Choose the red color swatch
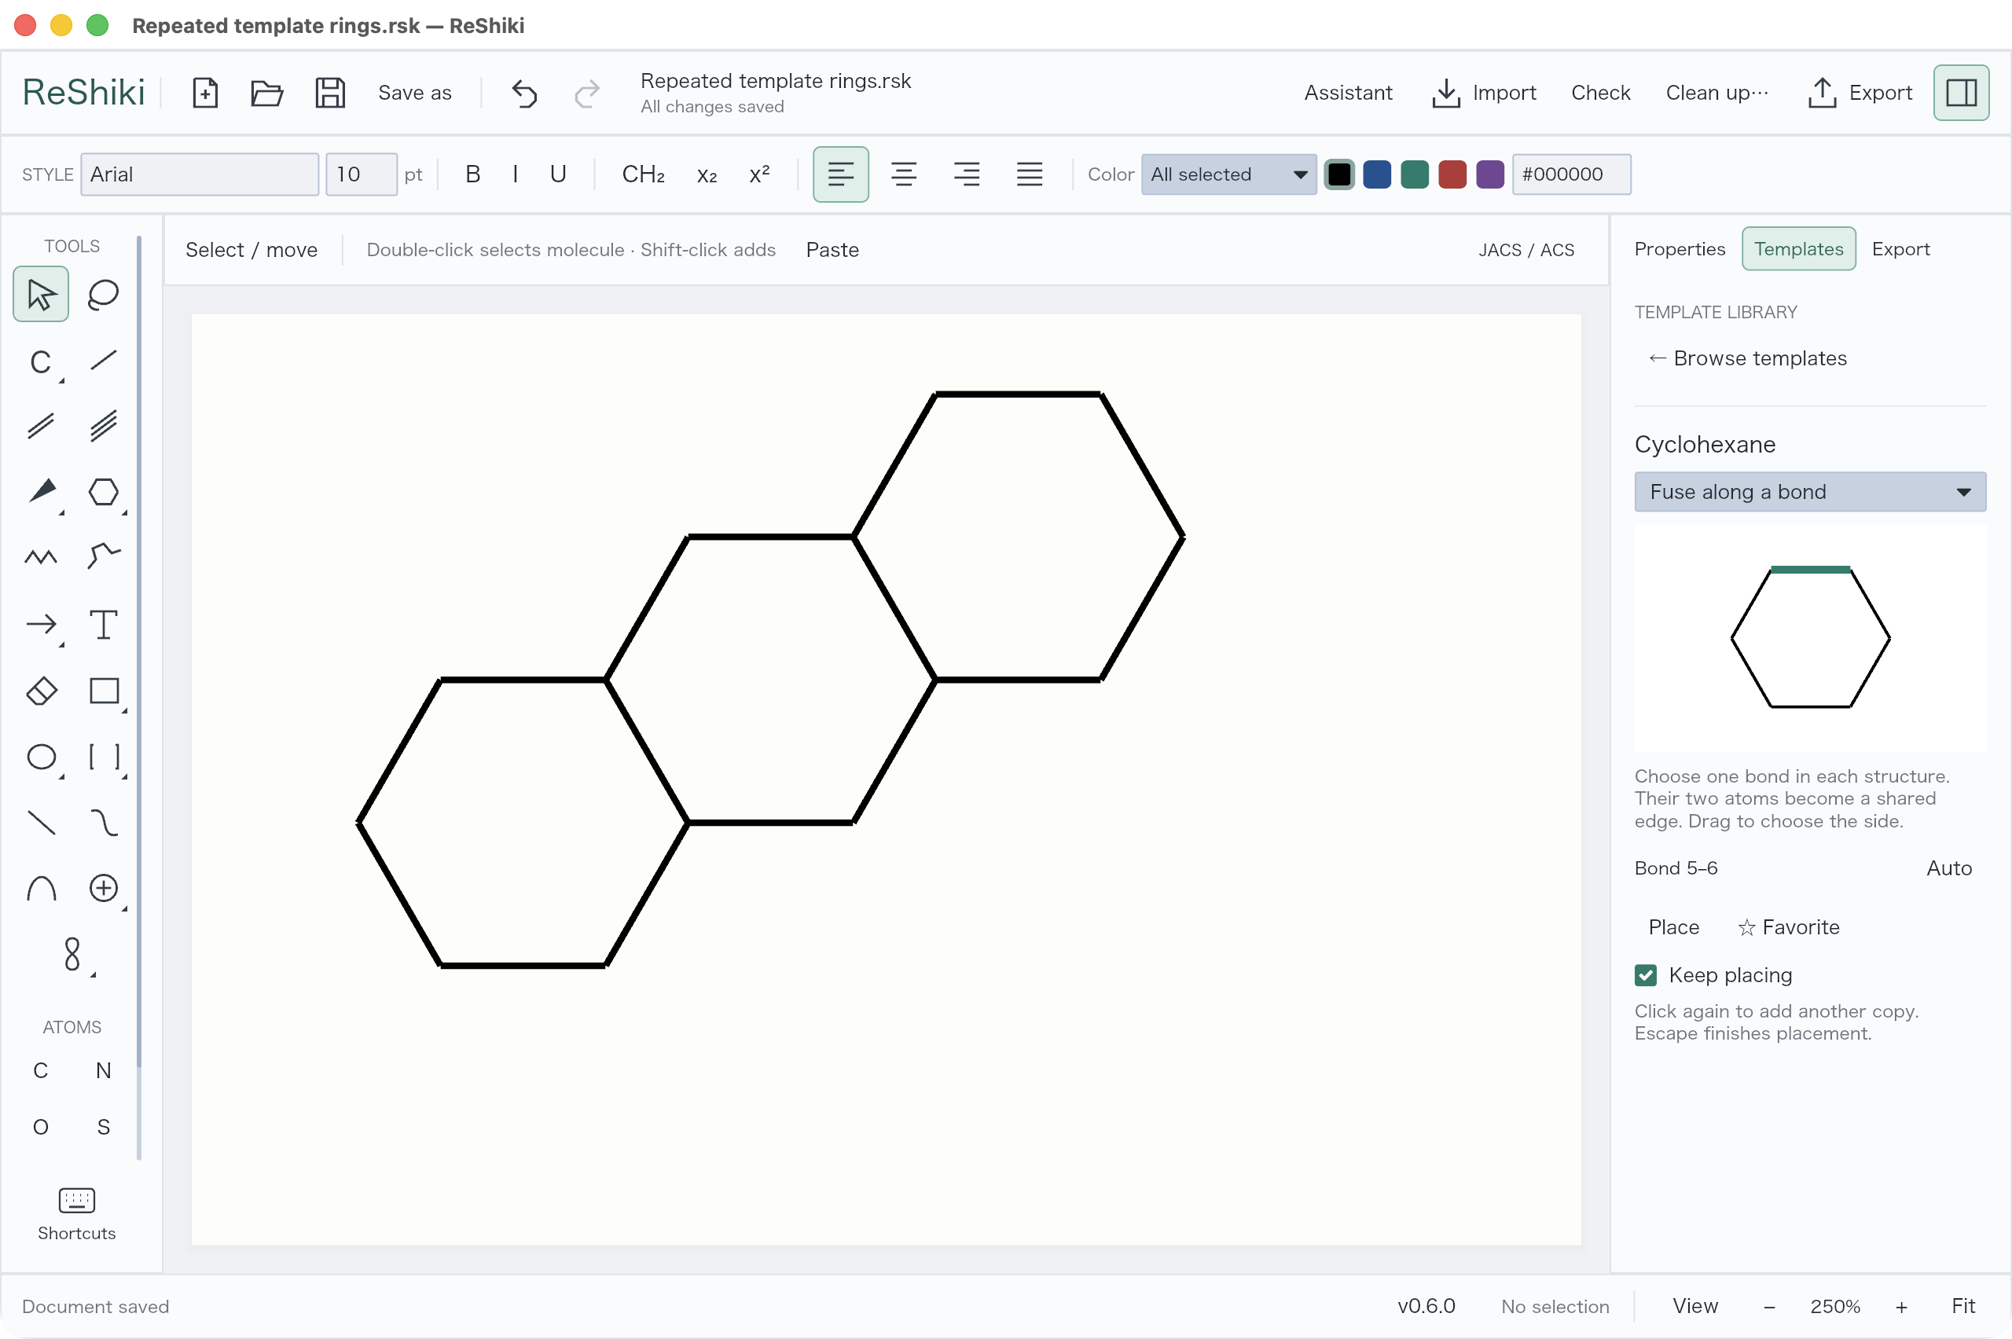Screen dimensions: 2012x1339 tap(1452, 174)
